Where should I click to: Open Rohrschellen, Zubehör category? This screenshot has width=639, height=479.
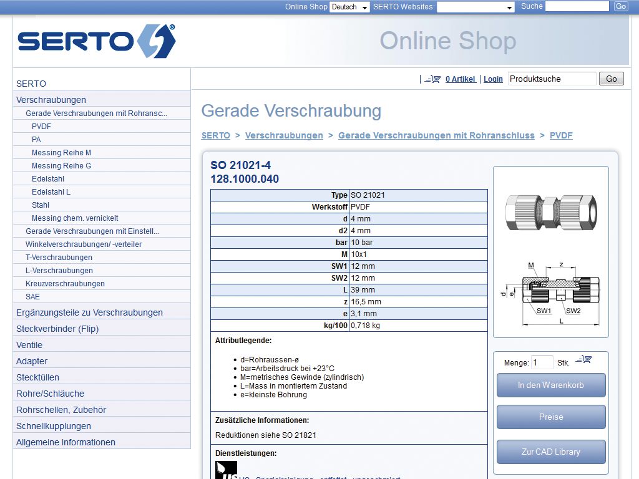click(61, 410)
